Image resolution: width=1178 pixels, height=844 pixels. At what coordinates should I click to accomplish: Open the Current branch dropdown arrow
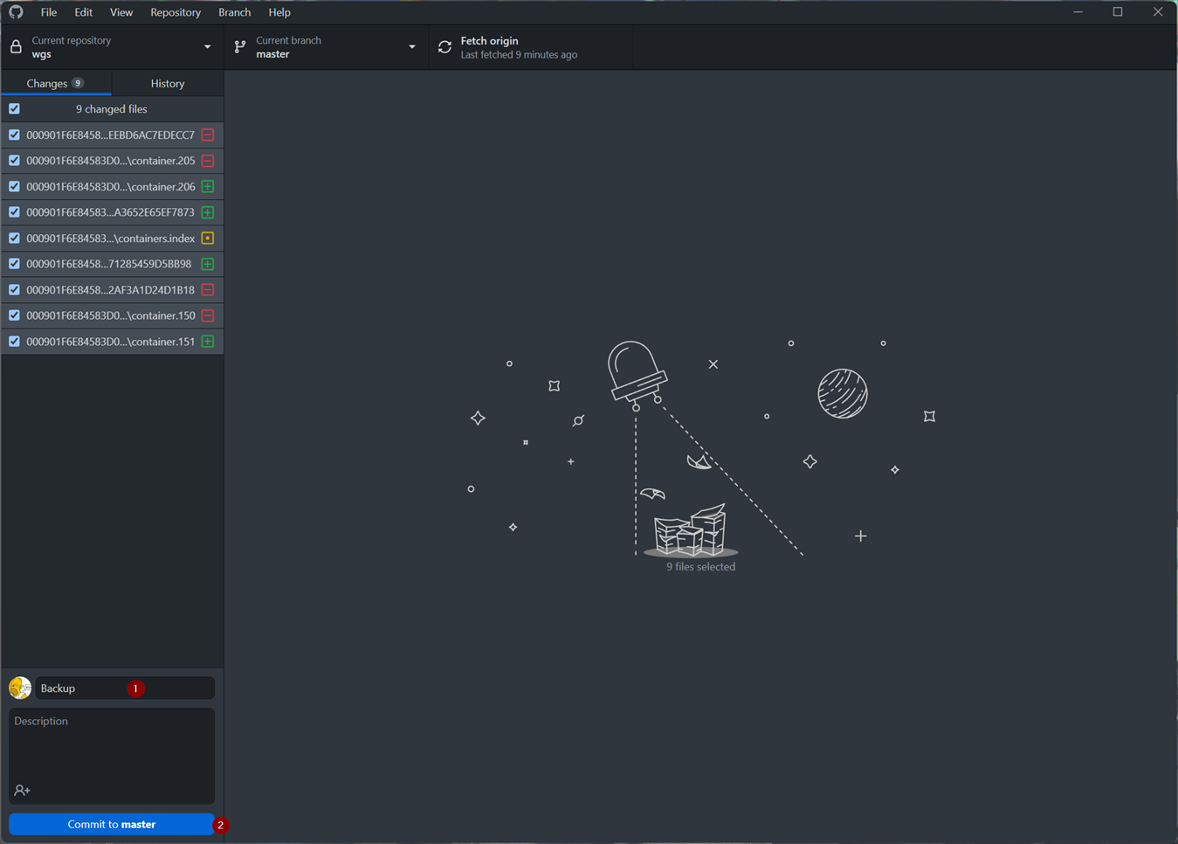point(412,47)
